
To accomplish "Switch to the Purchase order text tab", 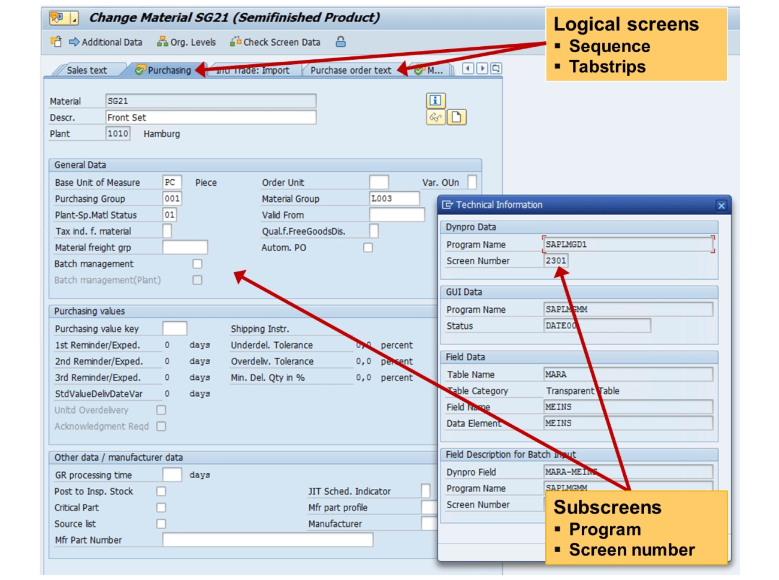I will [x=351, y=70].
